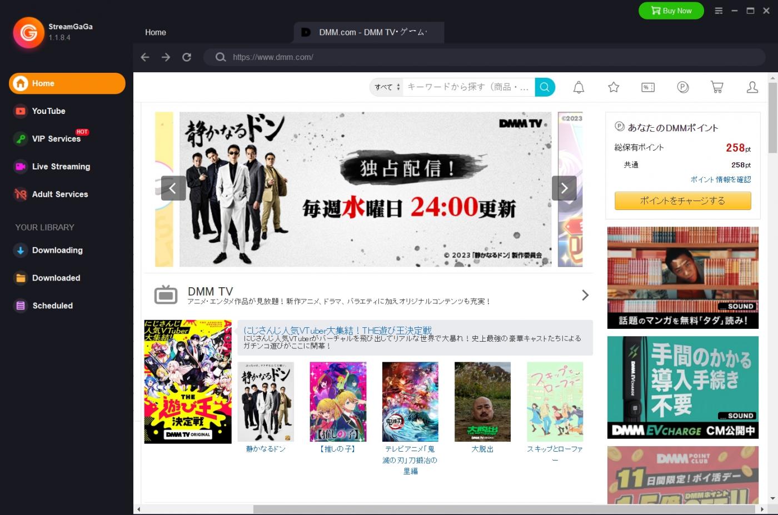This screenshot has height=515, width=778.
Task: Go to the Adult Services section
Action: pyautogui.click(x=59, y=194)
